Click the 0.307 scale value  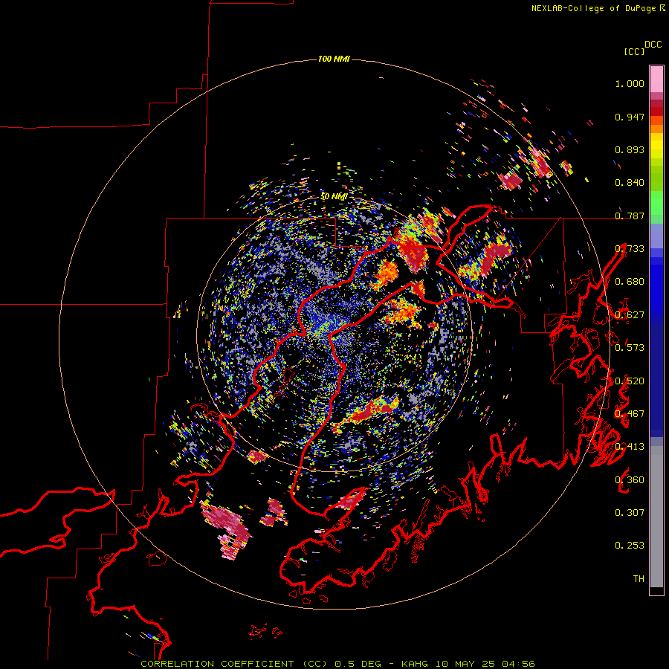pos(630,512)
